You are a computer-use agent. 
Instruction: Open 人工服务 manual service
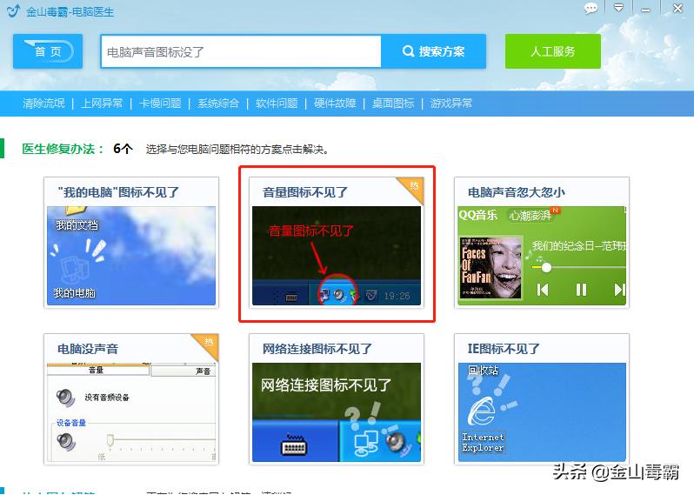[x=553, y=51]
